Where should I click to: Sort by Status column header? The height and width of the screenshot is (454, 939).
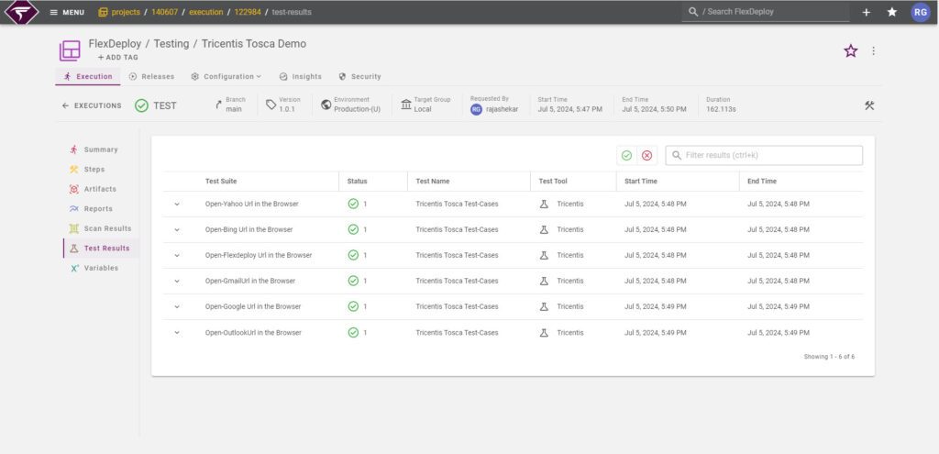(x=357, y=181)
